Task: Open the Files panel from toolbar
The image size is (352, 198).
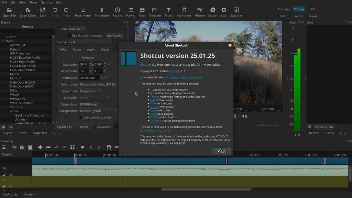Action: (142, 12)
